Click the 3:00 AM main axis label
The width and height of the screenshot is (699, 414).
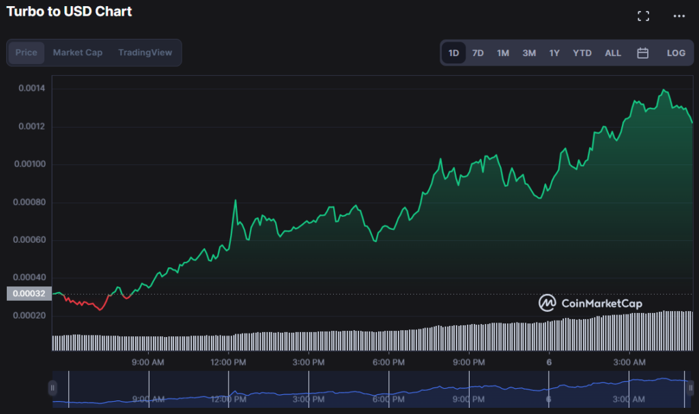pos(629,362)
